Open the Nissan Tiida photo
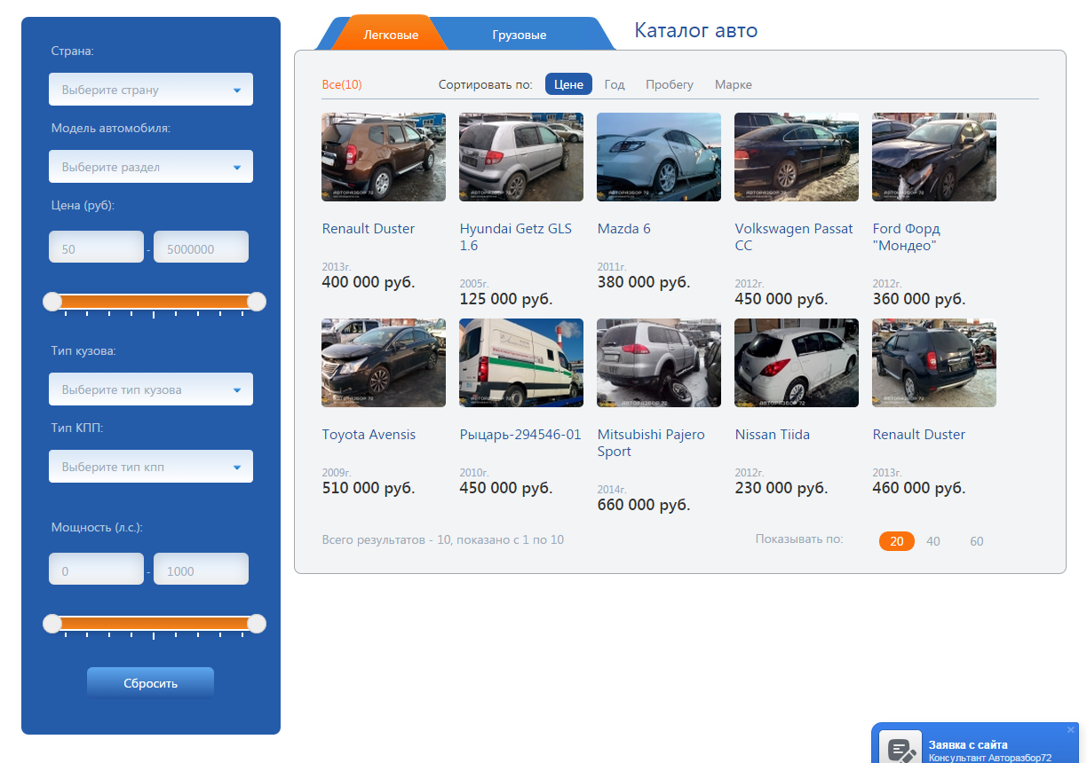Viewport: 1087px width, 763px height. click(x=797, y=363)
